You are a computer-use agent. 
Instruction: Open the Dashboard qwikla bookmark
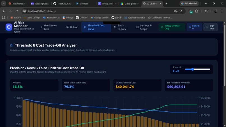click(160, 18)
